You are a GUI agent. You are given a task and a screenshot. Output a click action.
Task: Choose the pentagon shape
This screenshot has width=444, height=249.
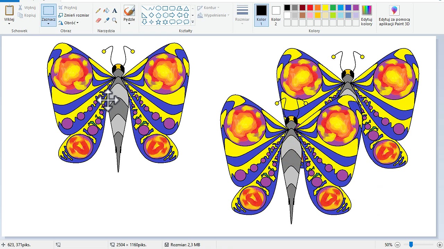point(158,15)
